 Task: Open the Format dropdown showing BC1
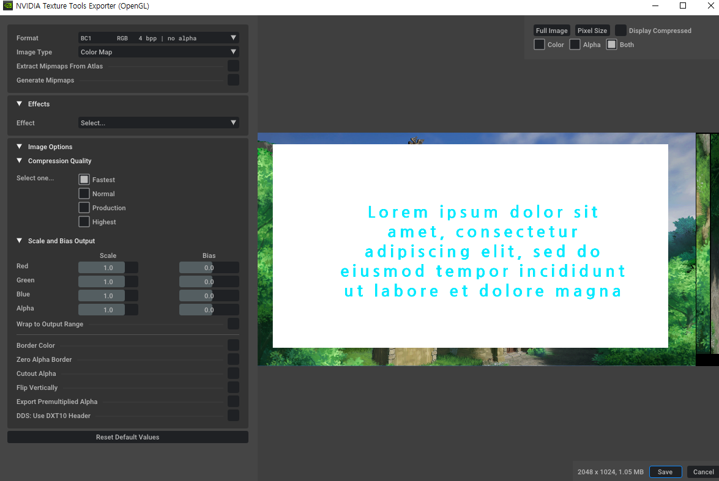pos(158,38)
